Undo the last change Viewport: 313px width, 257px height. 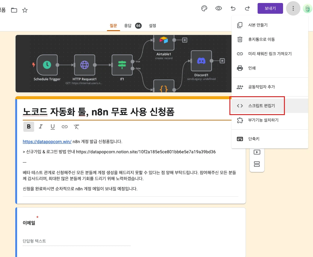[x=233, y=8]
